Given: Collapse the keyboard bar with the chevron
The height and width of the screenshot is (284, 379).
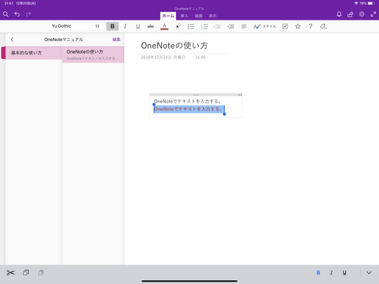Looking at the screenshot, I should point(369,273).
